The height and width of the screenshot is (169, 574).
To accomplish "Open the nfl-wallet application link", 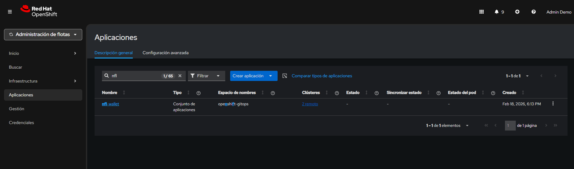I will click(110, 104).
